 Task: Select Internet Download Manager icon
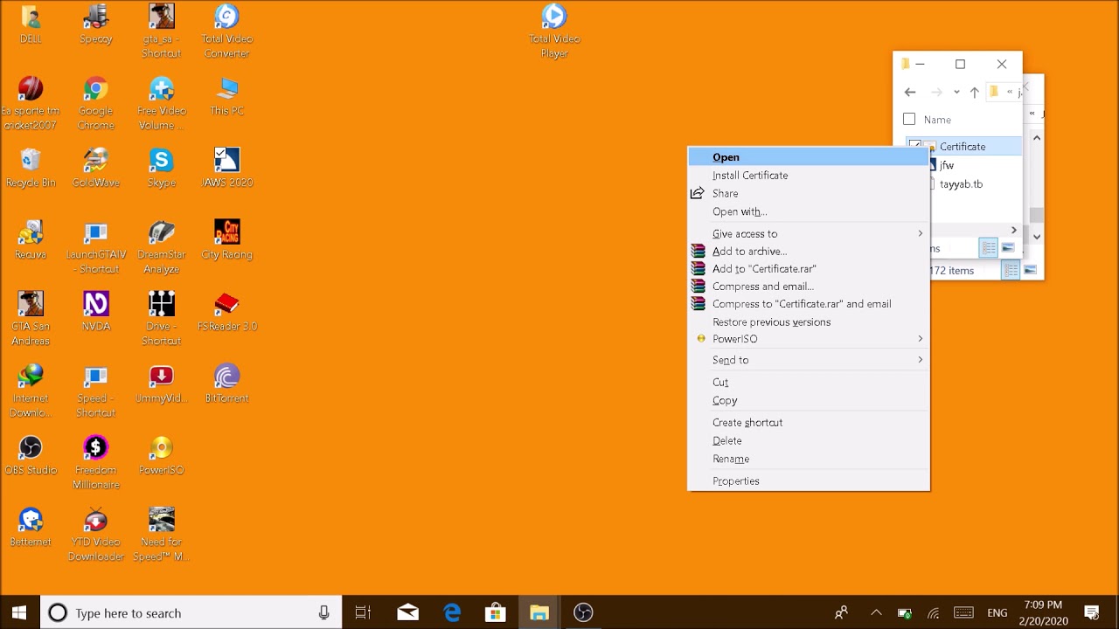pos(31,391)
